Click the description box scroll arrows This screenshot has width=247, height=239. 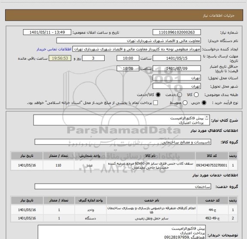(x=207, y=118)
